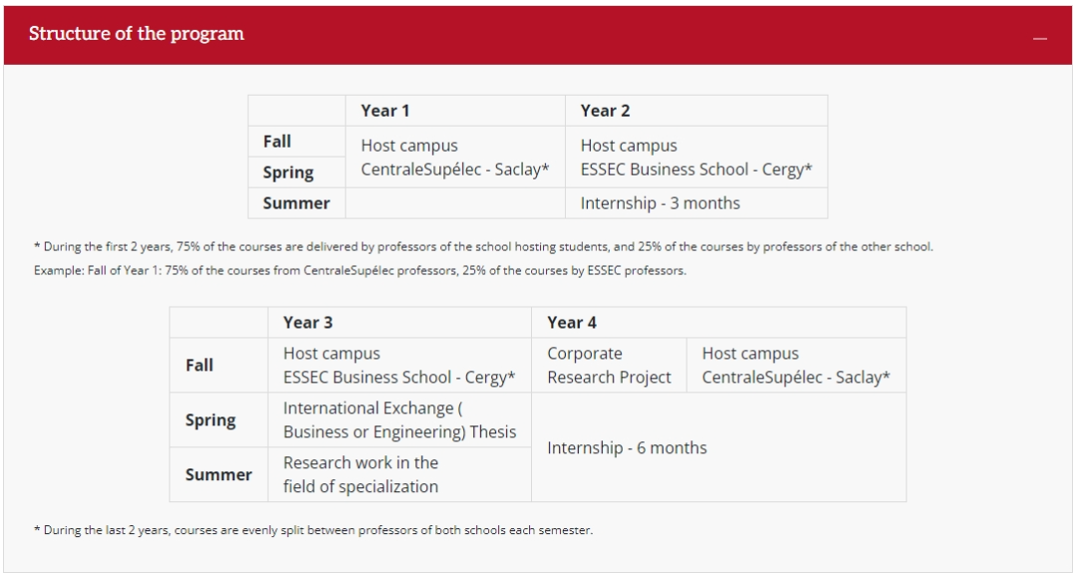Viewport: 1076px width, 577px height.
Task: Select the Year 2 column header
Action: (x=605, y=111)
